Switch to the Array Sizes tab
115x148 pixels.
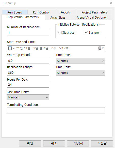click(58, 18)
